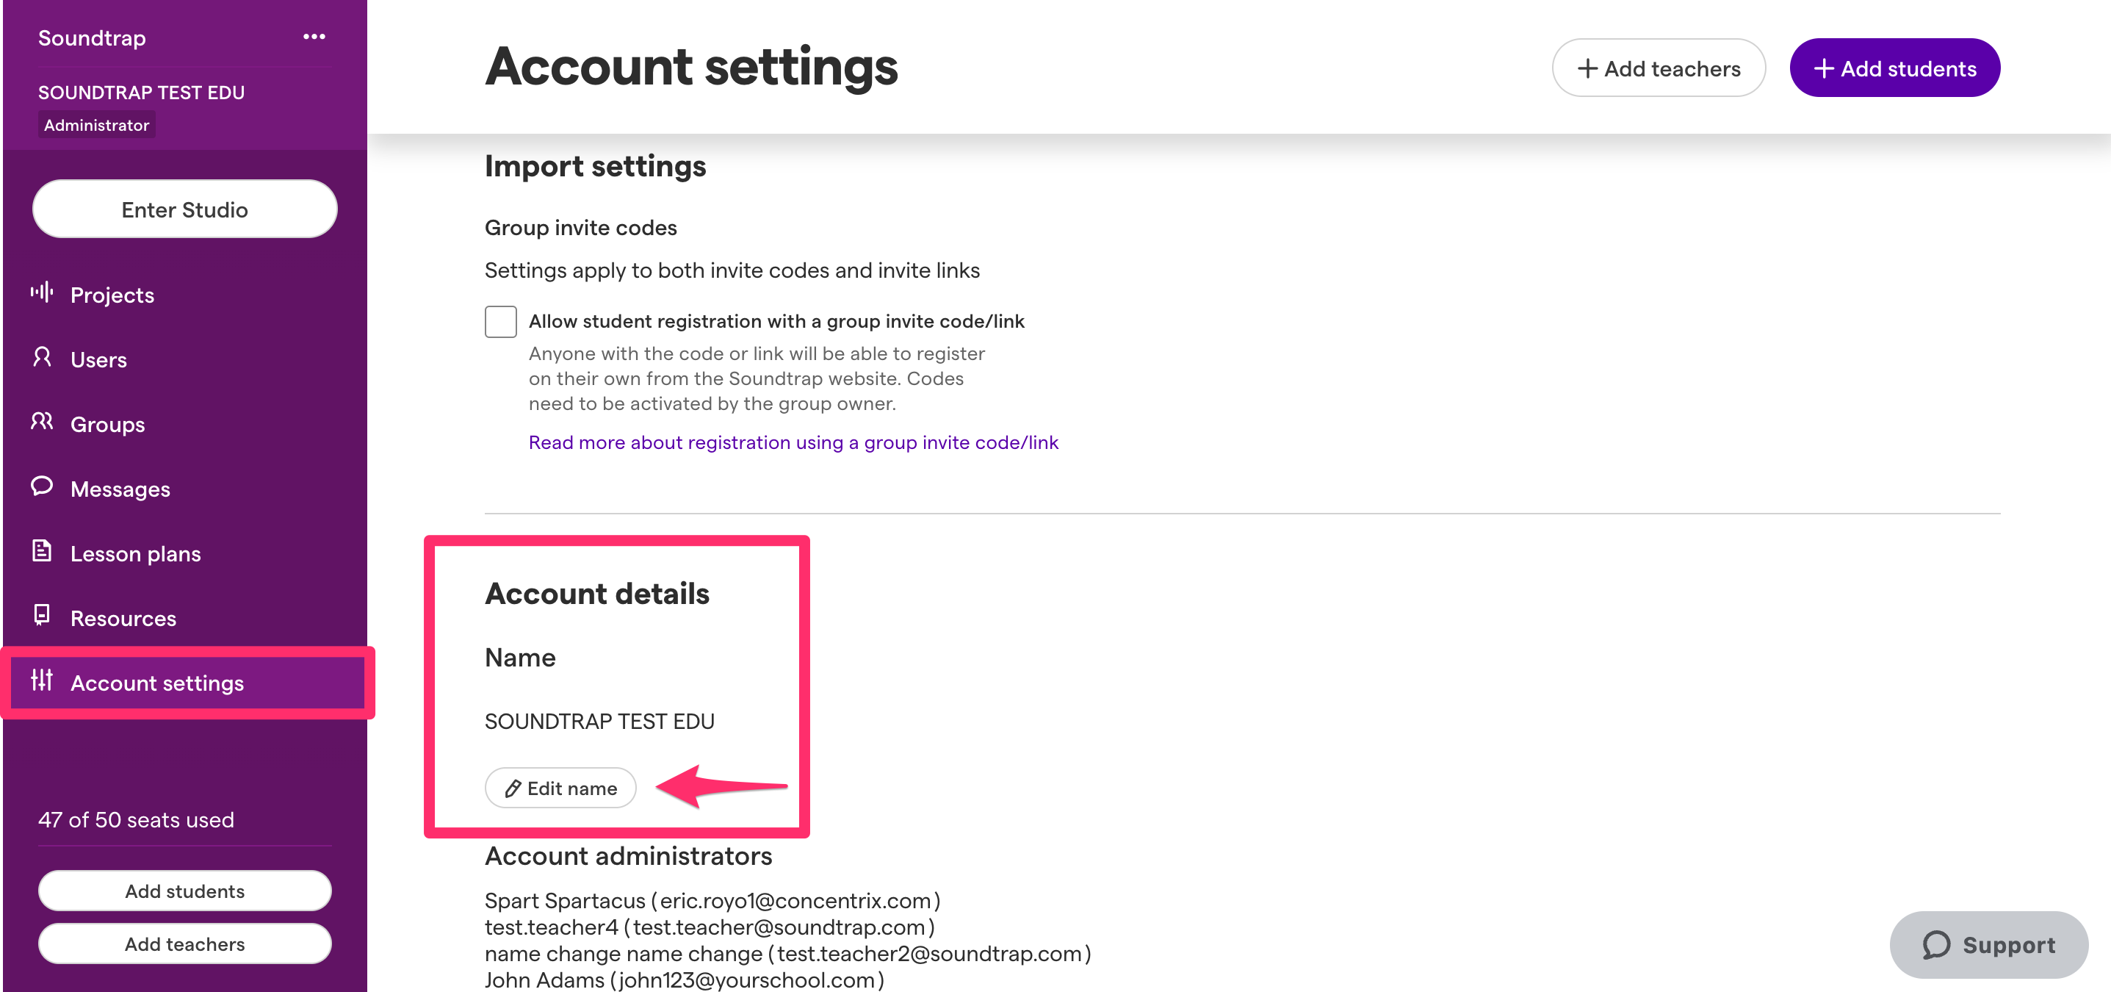Open the Groups menu item
2111x992 pixels.
(x=108, y=423)
